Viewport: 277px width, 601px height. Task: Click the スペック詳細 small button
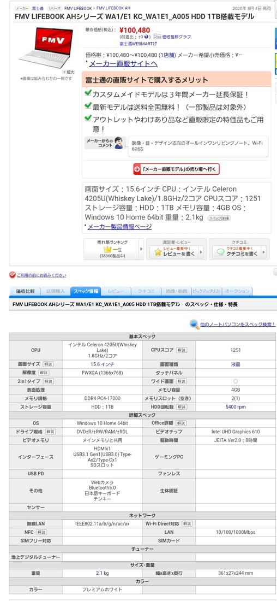pos(219,217)
